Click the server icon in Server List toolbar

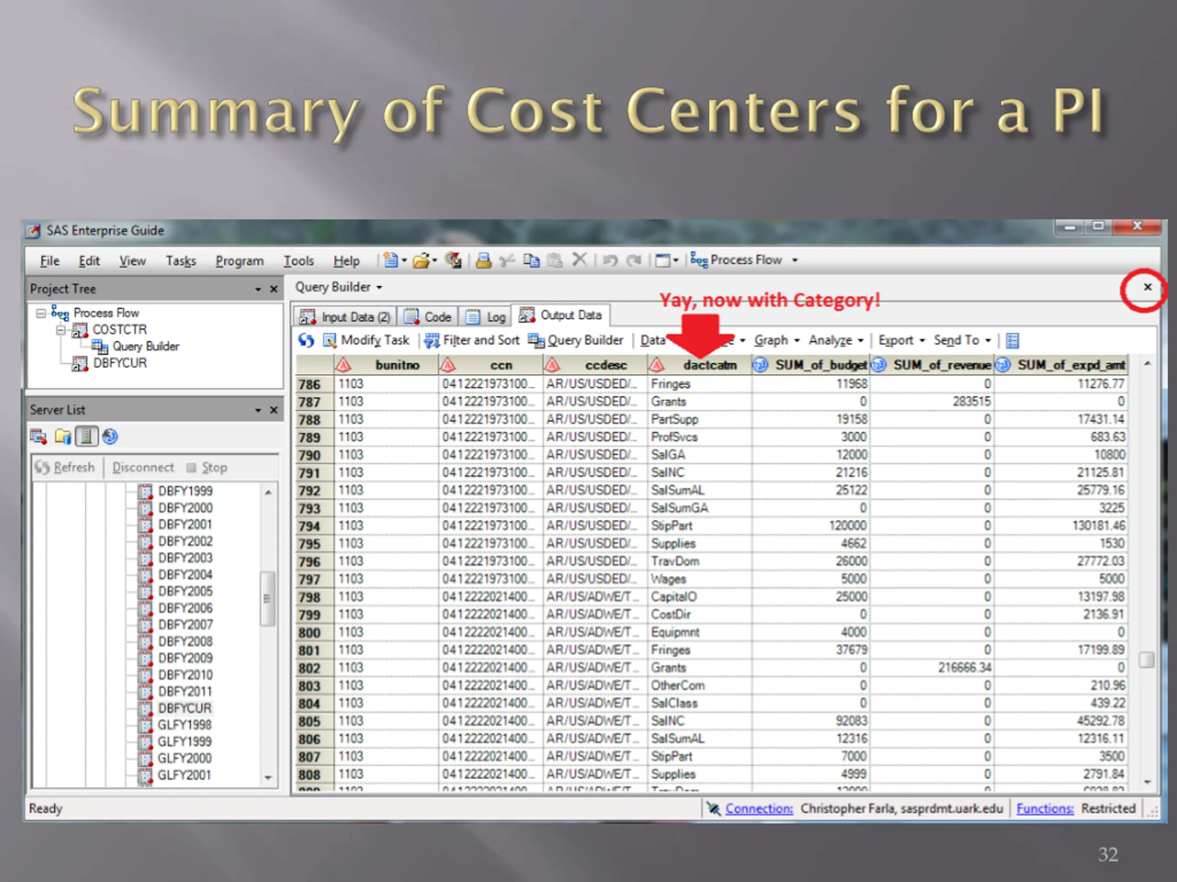86,437
